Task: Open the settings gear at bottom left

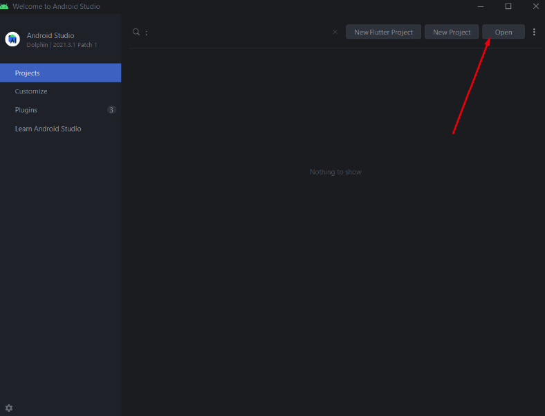Action: tap(9, 408)
